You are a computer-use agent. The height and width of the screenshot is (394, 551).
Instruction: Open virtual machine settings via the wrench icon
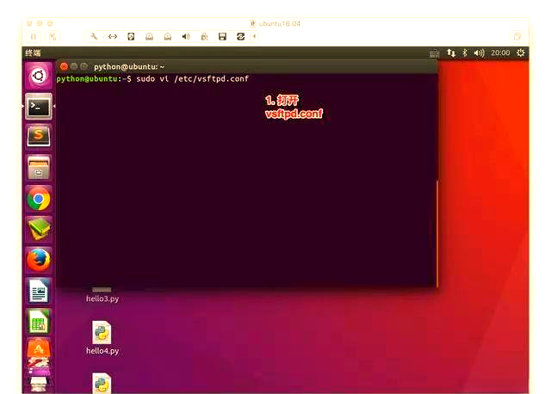tap(94, 36)
